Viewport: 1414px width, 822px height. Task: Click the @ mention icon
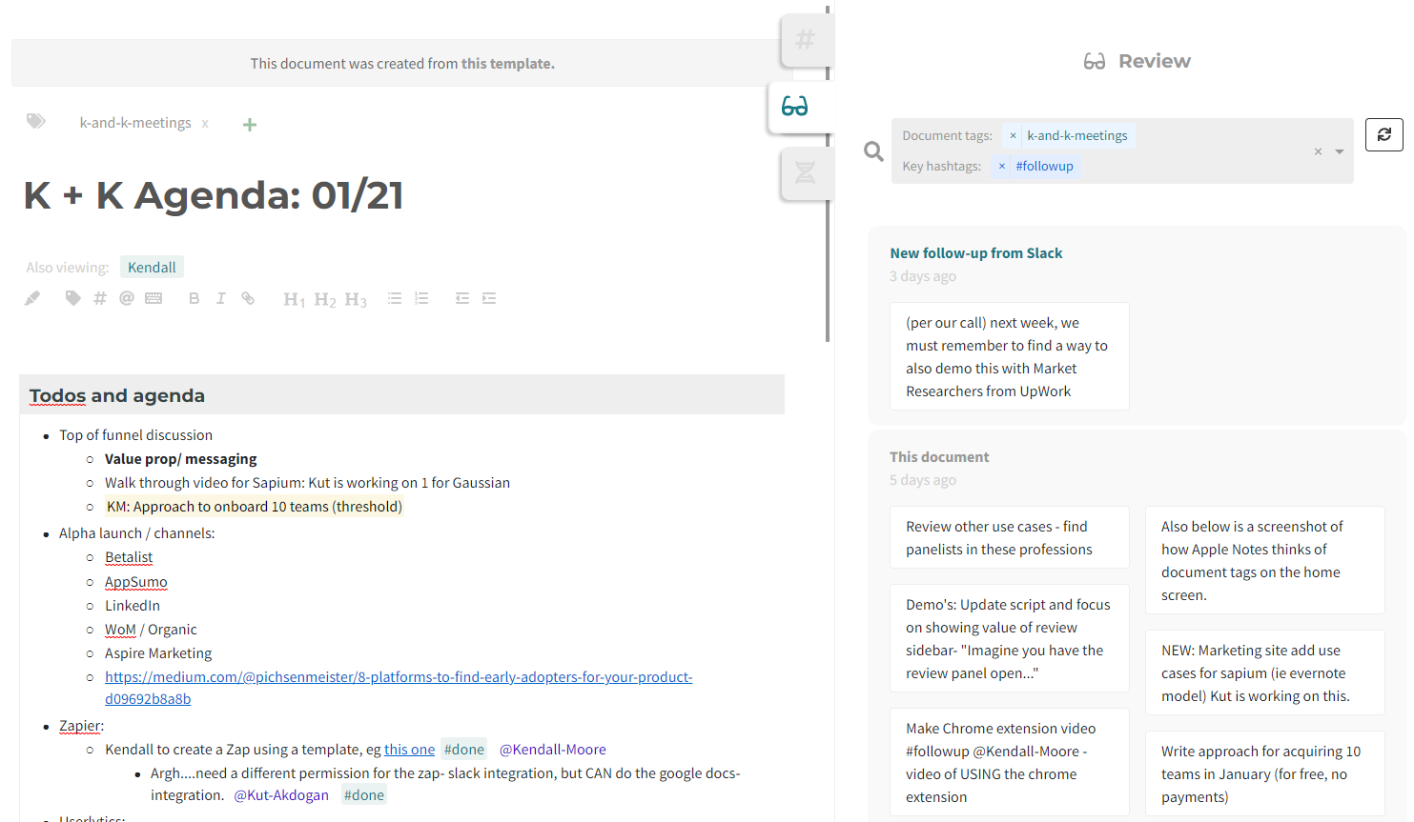point(126,298)
